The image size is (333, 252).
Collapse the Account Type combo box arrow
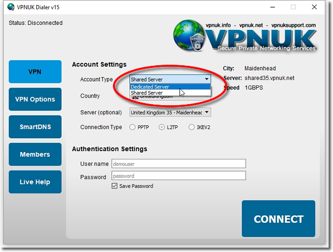click(x=206, y=79)
